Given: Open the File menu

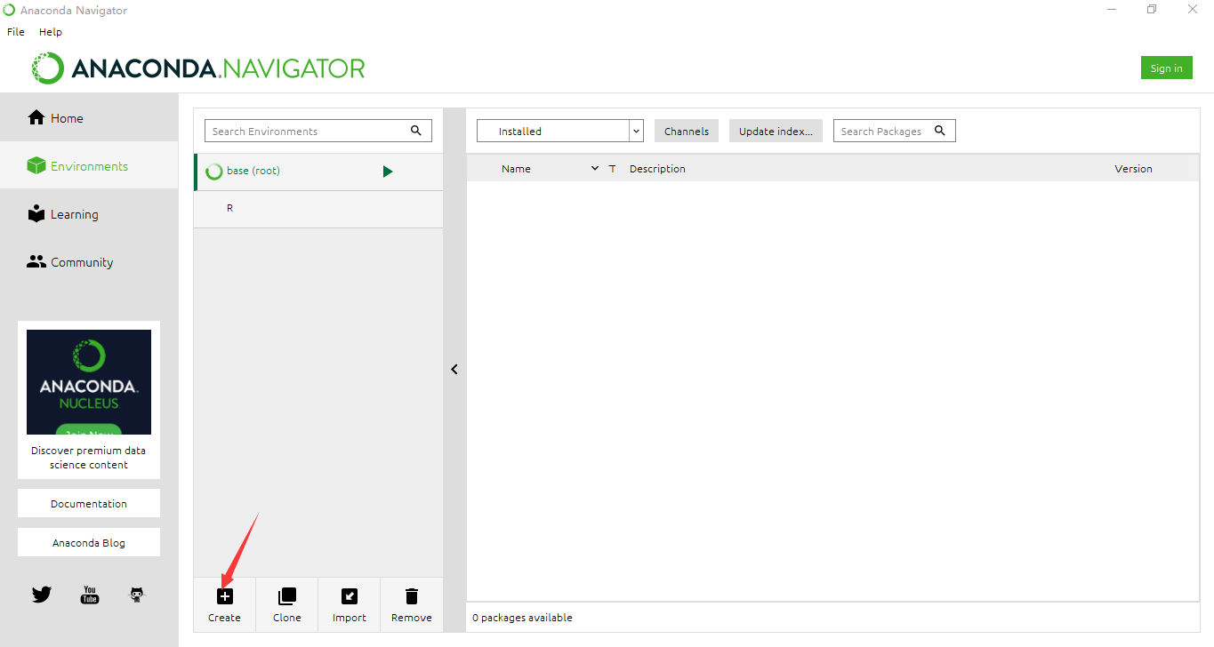Looking at the screenshot, I should point(15,31).
